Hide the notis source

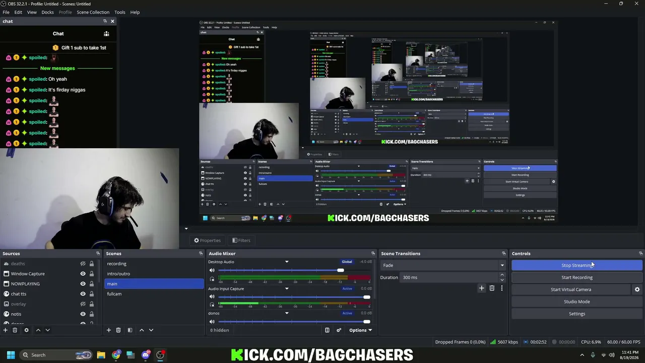(x=83, y=314)
